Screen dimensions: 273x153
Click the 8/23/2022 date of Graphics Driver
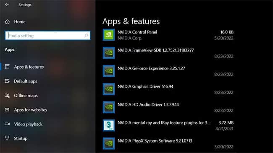(x=224, y=93)
